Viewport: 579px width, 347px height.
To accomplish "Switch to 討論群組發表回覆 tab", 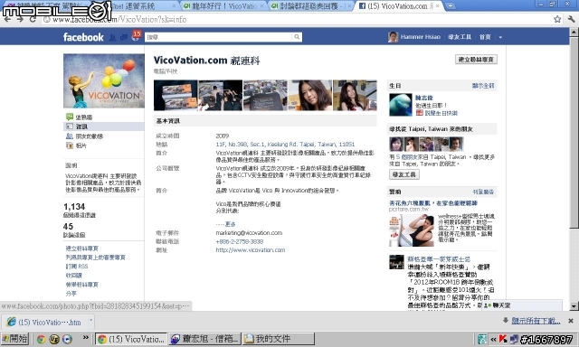I will tap(310, 6).
